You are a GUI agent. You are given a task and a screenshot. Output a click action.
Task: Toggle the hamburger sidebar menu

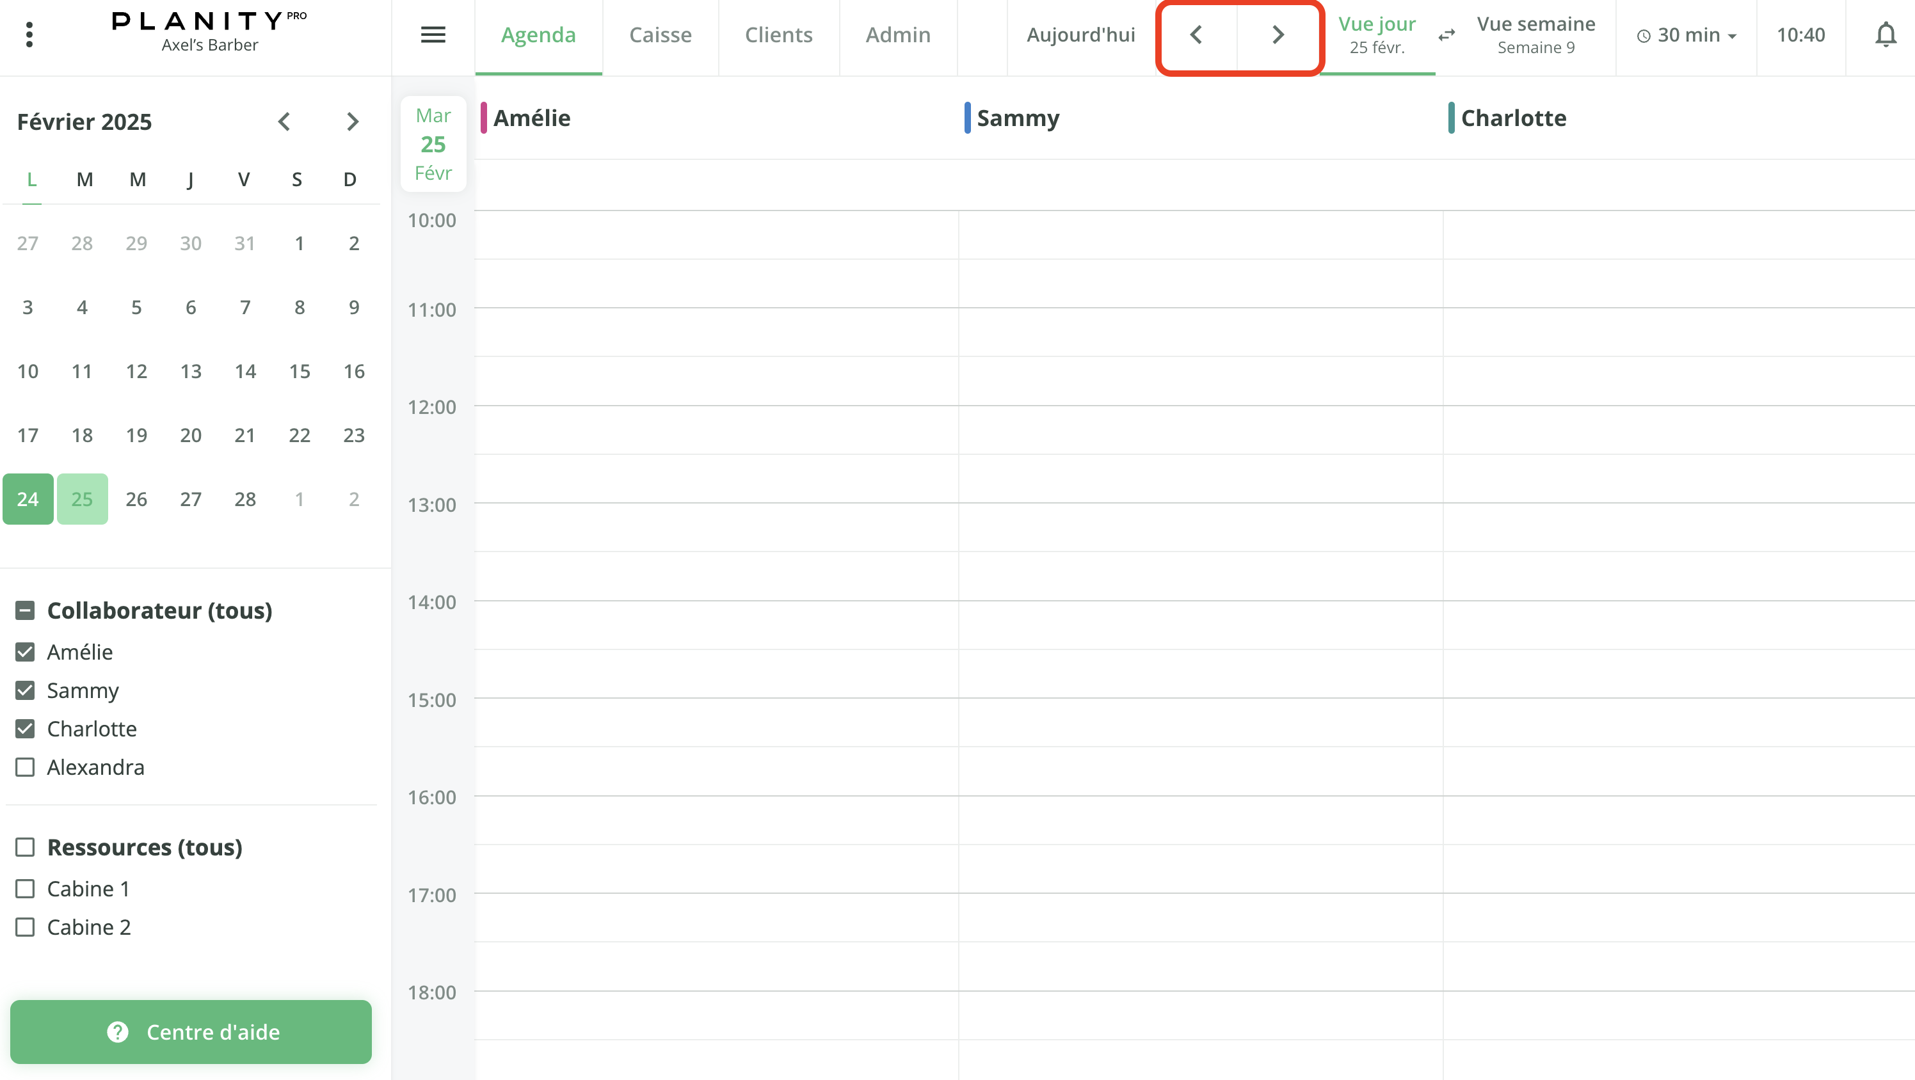pos(433,34)
